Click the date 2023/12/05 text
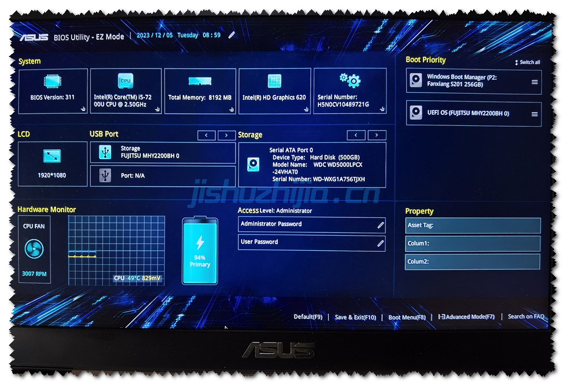Viewport: 566px width, 386px height. pos(155,35)
